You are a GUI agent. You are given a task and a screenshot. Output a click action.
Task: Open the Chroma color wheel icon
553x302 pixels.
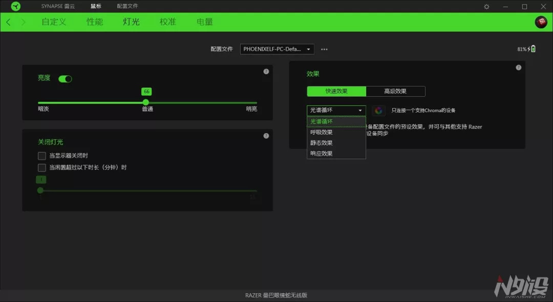coord(378,110)
